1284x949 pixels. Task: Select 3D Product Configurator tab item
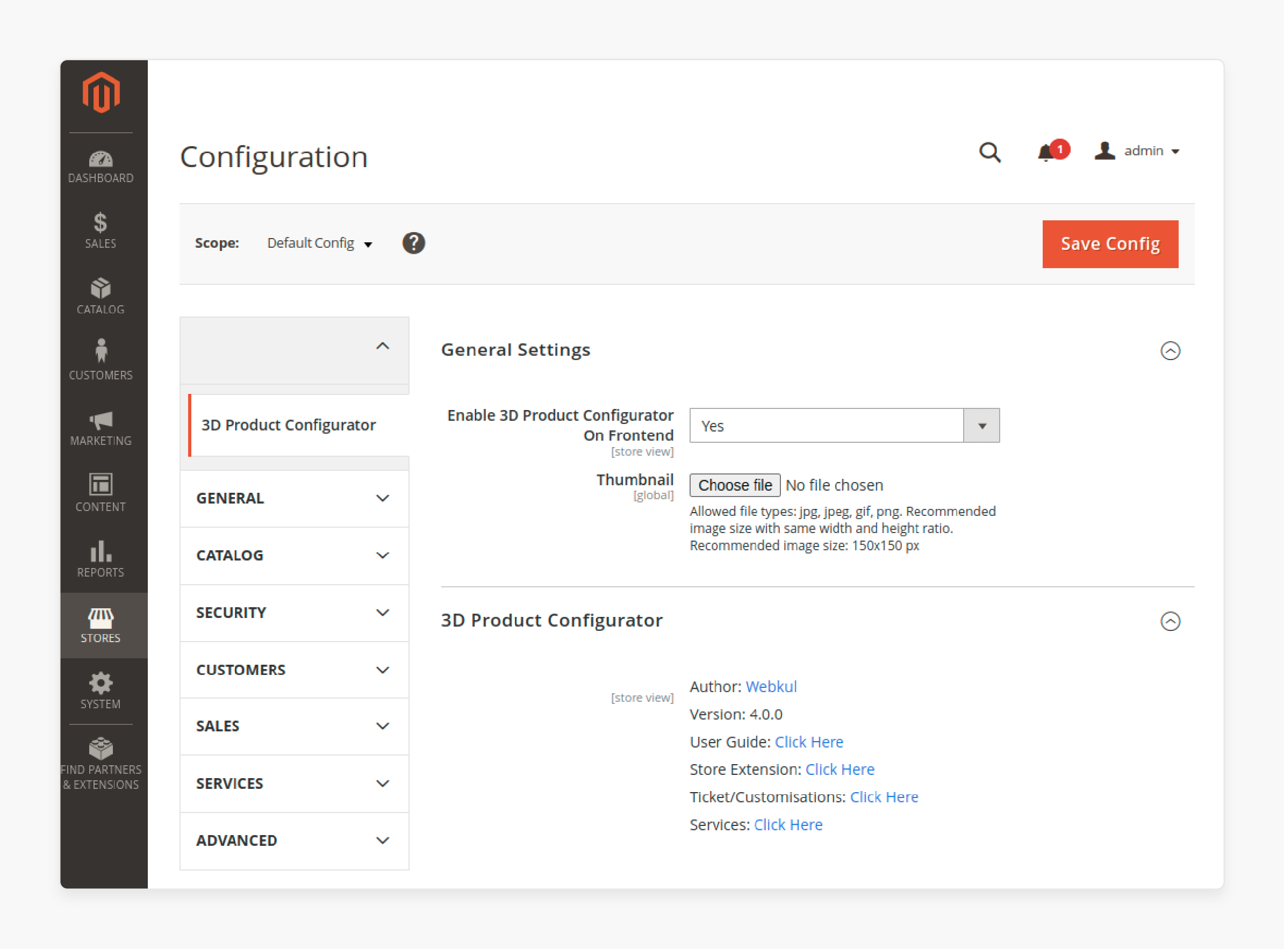point(299,425)
